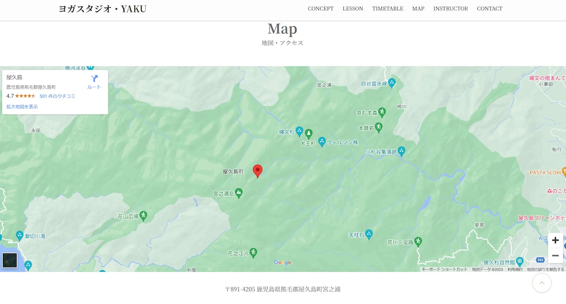Click the 屋久島町 town label on map
This screenshot has width=566, height=304.
pyautogui.click(x=233, y=172)
